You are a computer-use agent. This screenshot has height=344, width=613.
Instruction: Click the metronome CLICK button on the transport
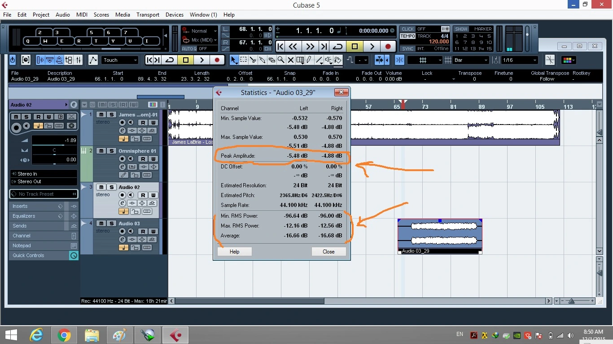pyautogui.click(x=408, y=29)
